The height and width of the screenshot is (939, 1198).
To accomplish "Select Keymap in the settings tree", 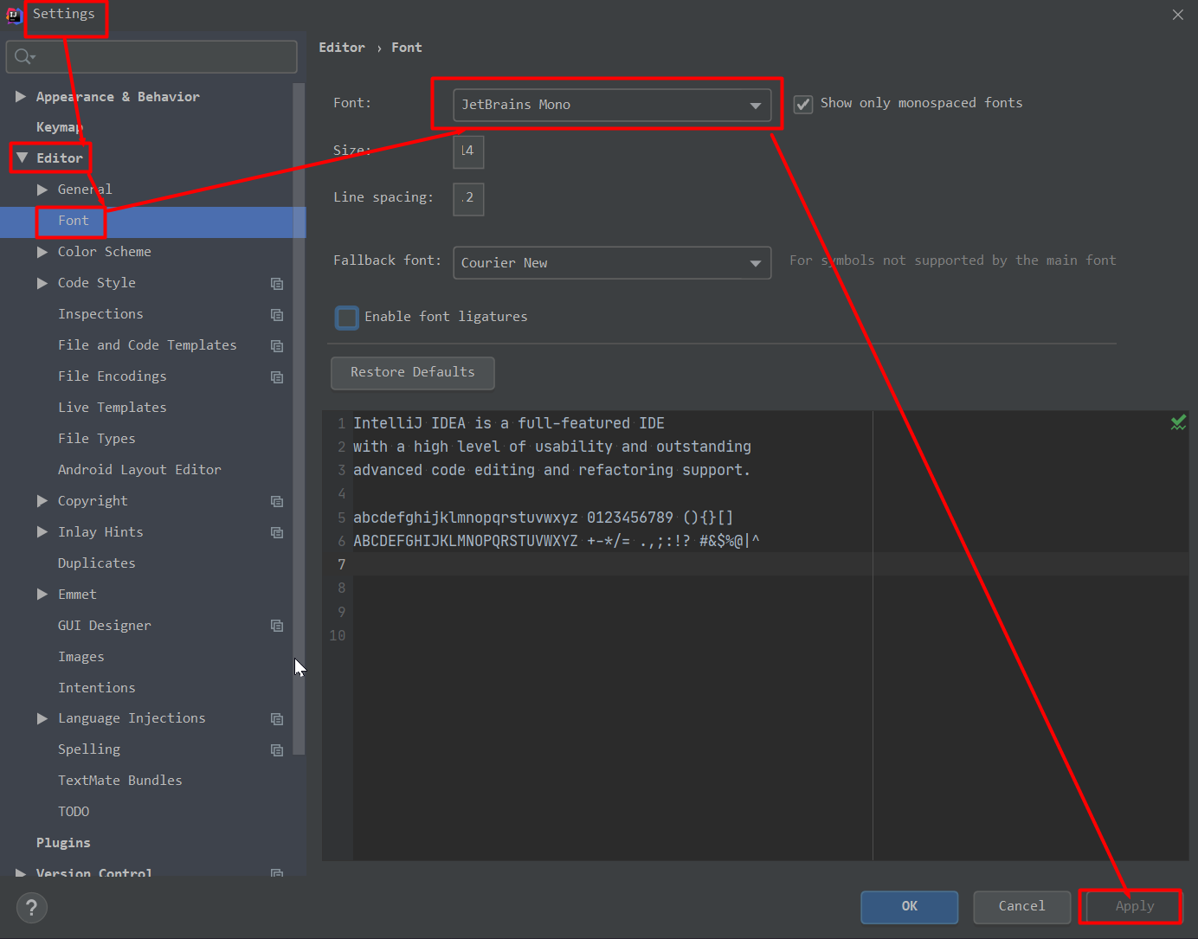I will coord(59,127).
